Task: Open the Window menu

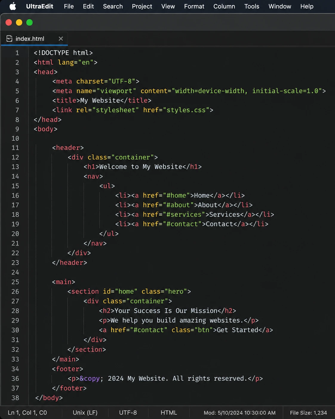Action: pos(280,6)
